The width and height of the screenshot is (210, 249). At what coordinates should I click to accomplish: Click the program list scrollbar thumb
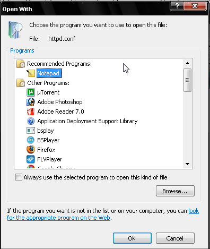point(187,80)
